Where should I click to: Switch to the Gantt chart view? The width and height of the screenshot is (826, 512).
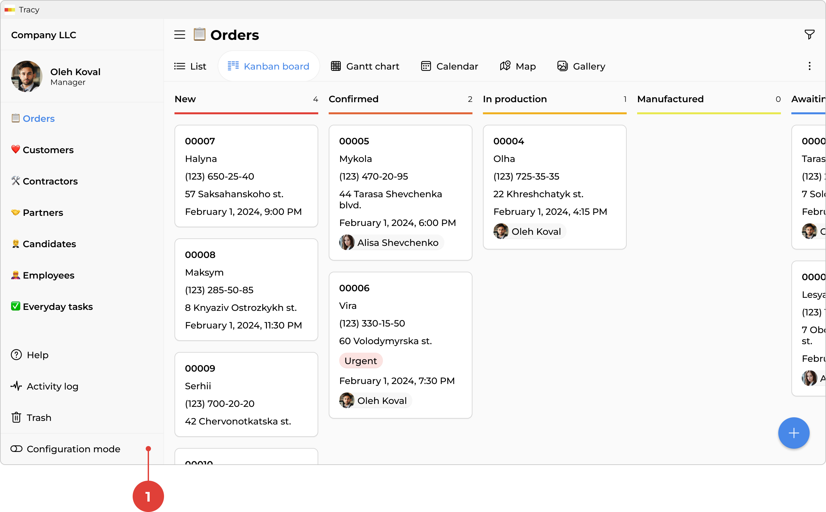click(x=365, y=66)
